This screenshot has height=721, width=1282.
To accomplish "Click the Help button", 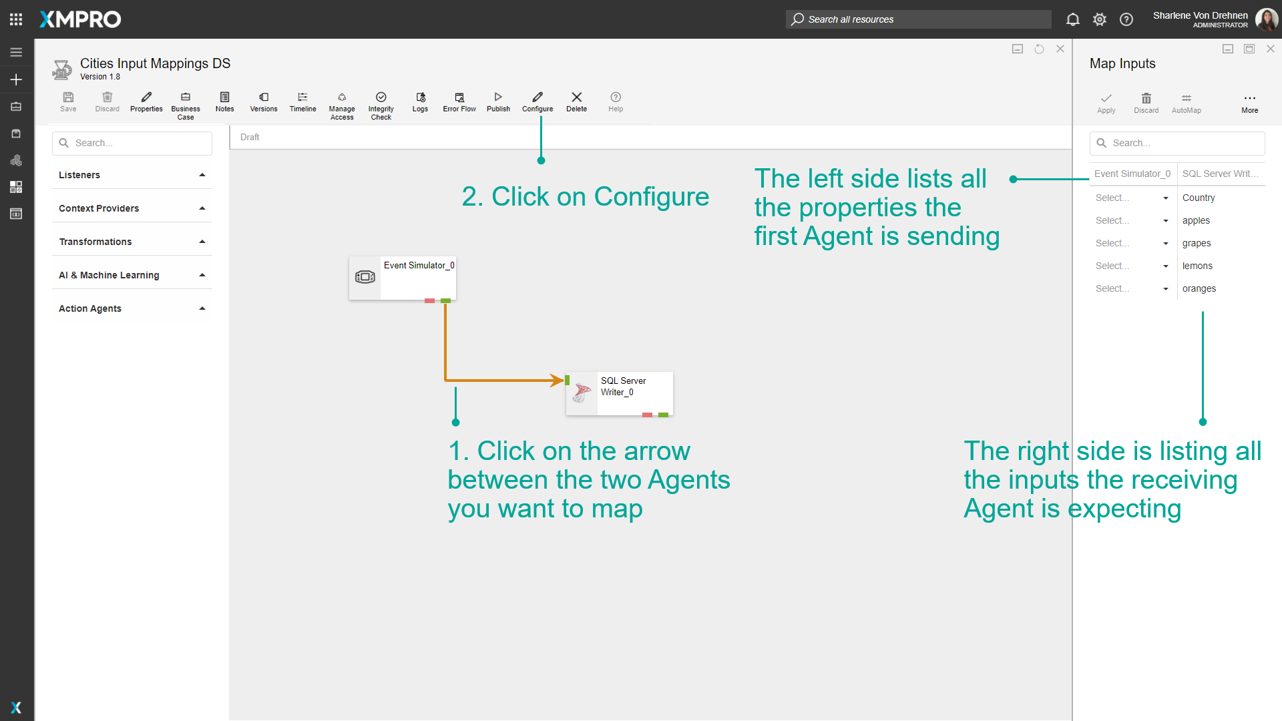I will [615, 102].
